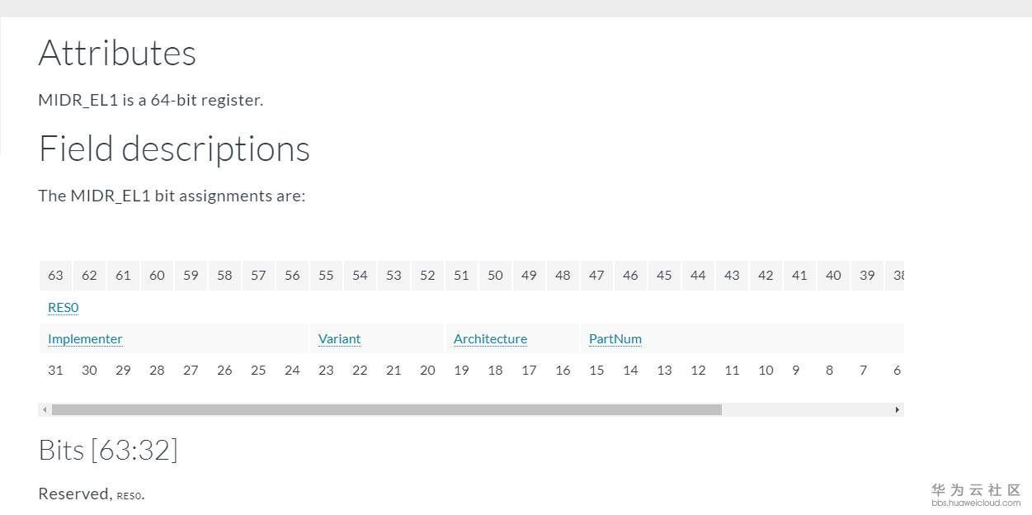
Task: Click the RES0 field link
Action: tap(63, 308)
